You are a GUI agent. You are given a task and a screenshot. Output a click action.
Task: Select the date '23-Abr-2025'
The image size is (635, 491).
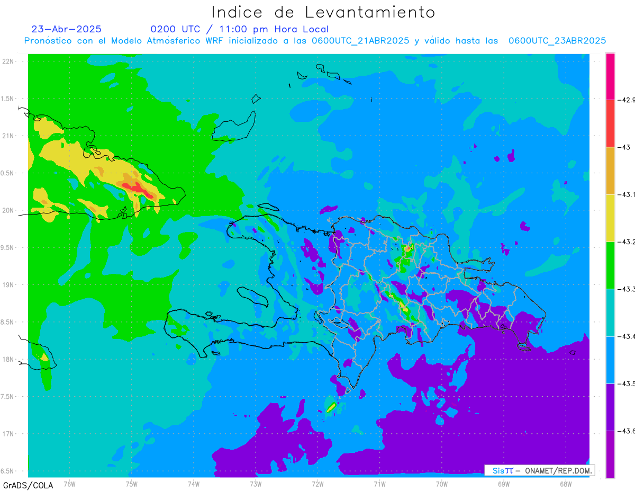pos(66,29)
